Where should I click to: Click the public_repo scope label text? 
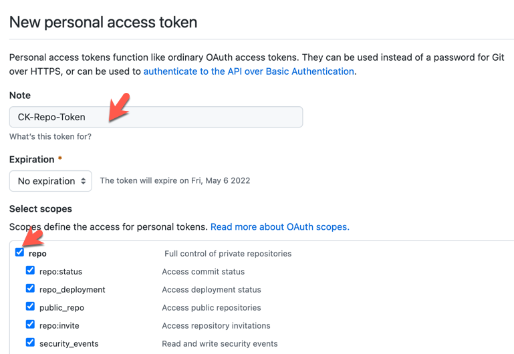tap(61, 308)
